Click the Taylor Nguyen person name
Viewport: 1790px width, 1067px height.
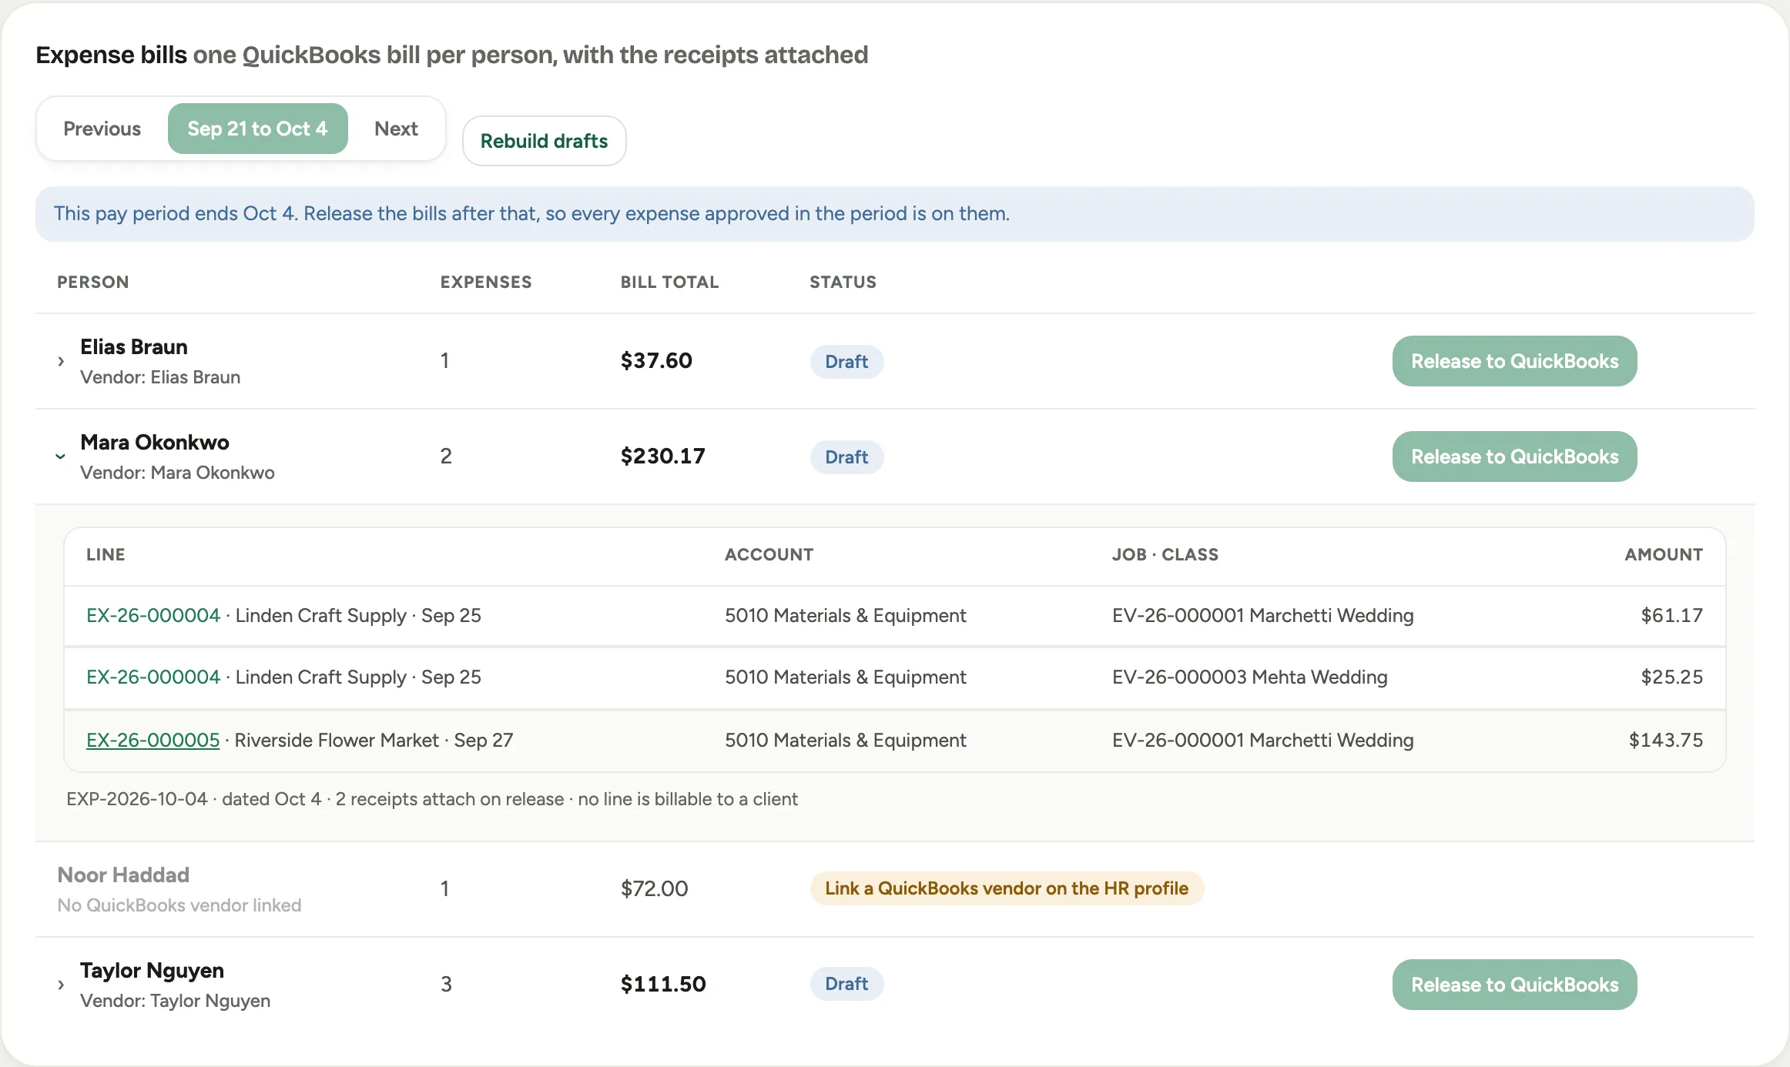click(x=152, y=971)
